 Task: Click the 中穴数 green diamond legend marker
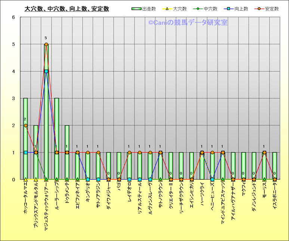197,9
